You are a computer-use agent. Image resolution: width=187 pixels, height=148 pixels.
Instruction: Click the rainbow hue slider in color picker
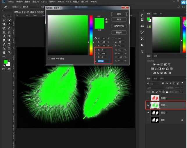(91, 35)
